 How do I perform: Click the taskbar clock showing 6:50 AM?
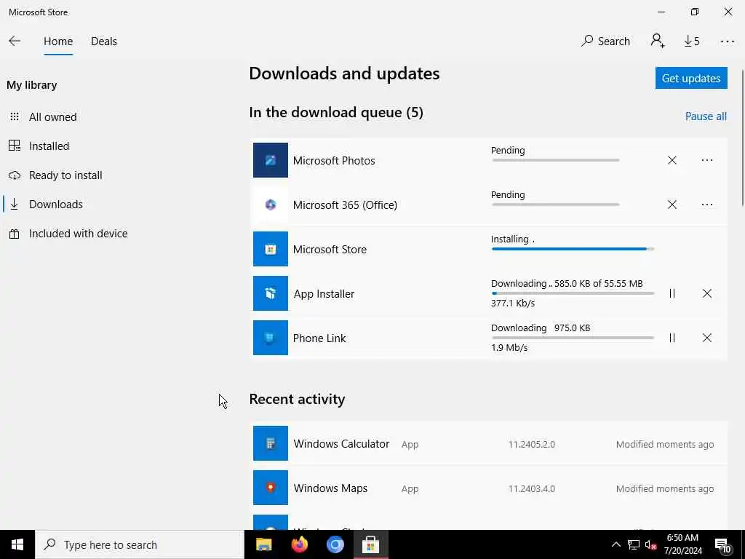pos(682,544)
